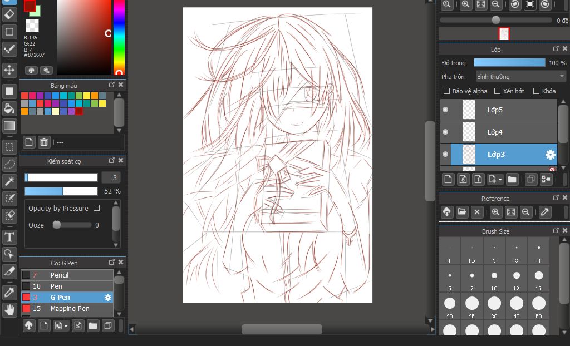Add script brush in brush panel
This screenshot has width=570, height=346.
(x=77, y=325)
